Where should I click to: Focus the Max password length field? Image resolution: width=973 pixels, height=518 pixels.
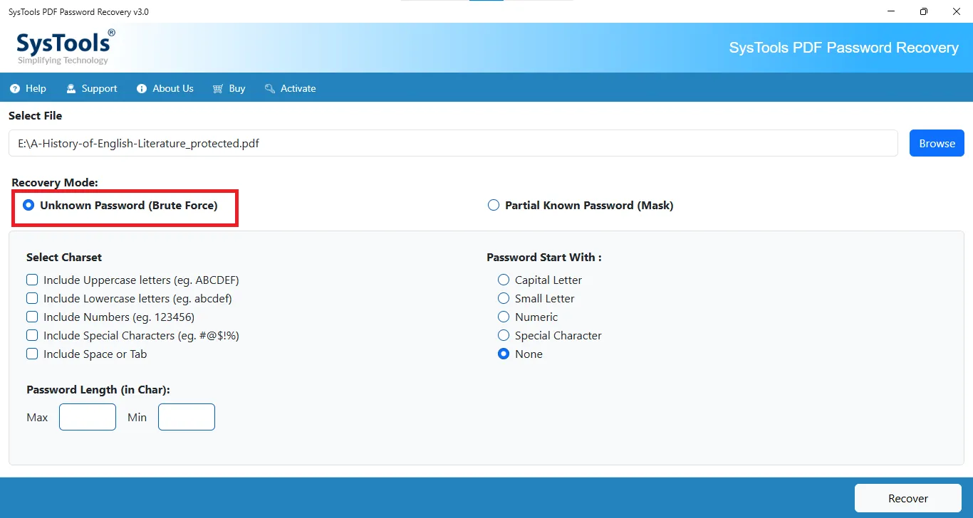pos(88,417)
